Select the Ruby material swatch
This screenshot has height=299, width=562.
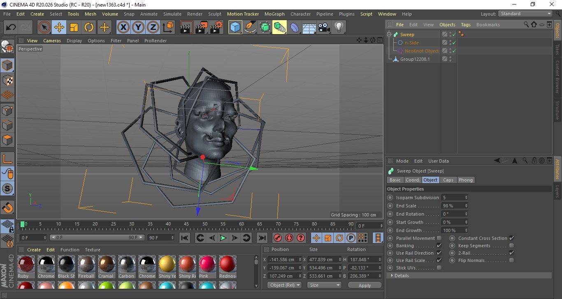coord(26,266)
